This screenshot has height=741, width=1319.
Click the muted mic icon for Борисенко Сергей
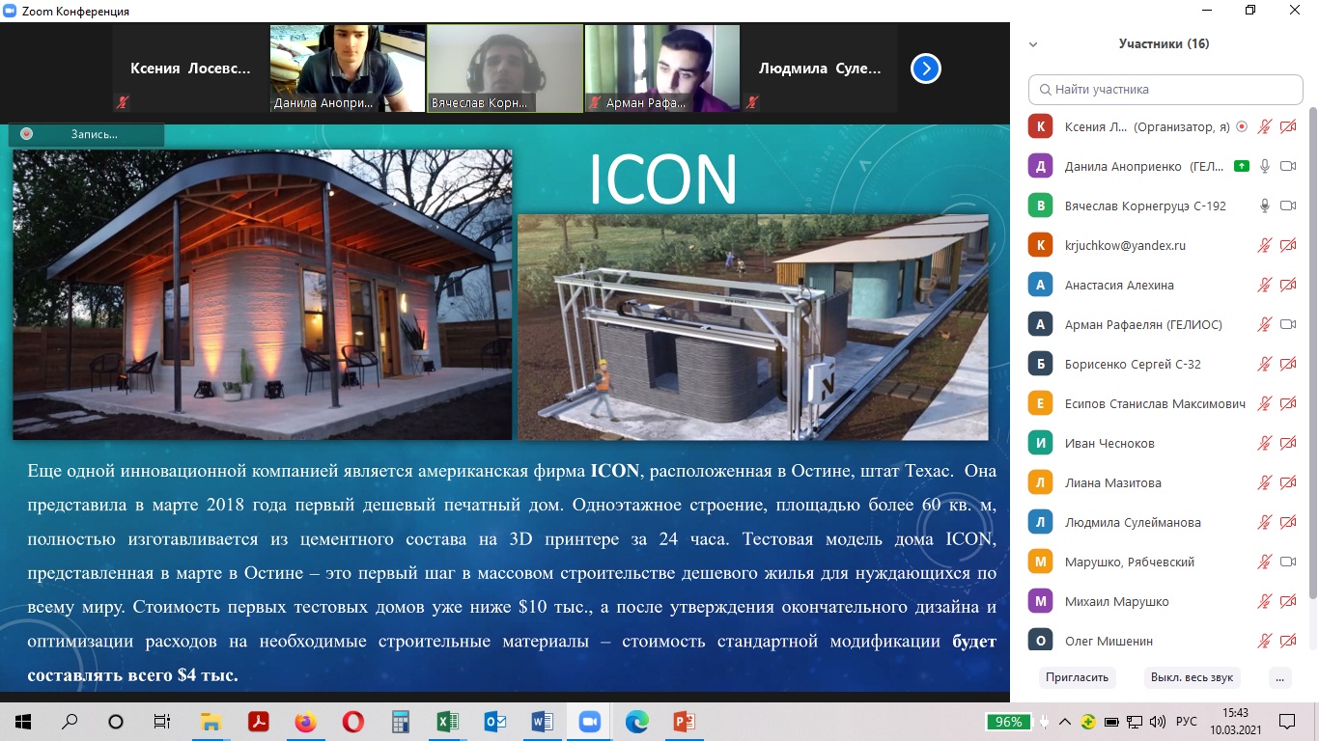[x=1264, y=364]
